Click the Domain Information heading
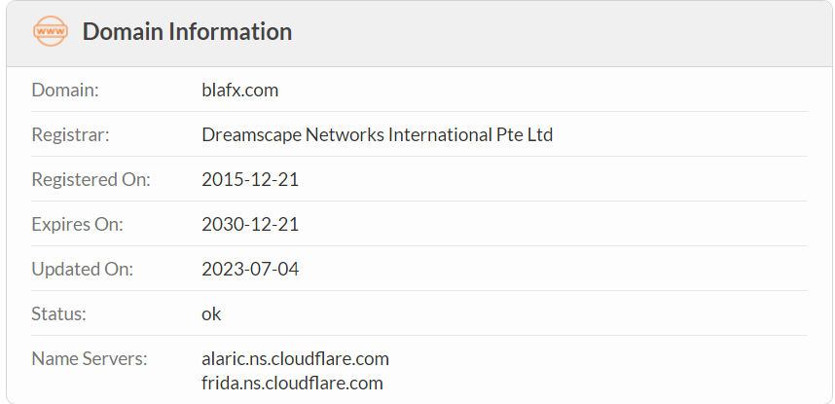 (187, 31)
